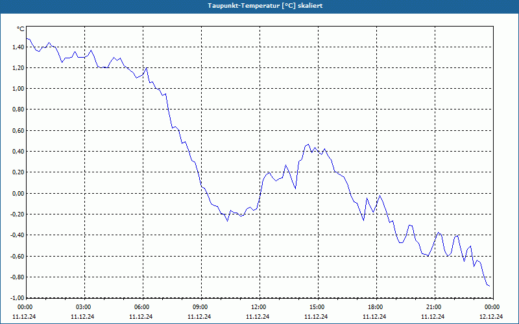Click the chart title 'Taupunkt-Temperatur [°C] skaliert'
This screenshot has height=324, width=519.
pyautogui.click(x=265, y=6)
